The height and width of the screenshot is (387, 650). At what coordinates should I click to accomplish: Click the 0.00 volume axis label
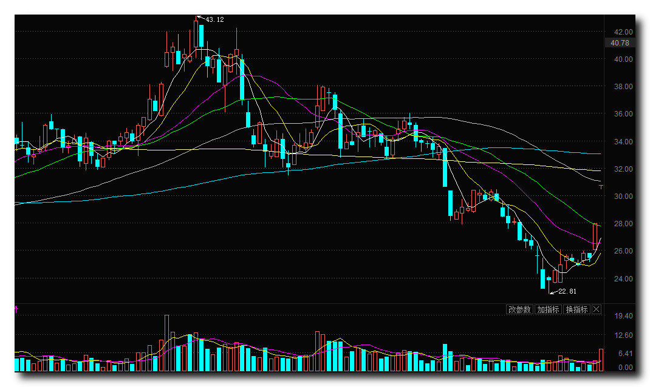click(626, 367)
